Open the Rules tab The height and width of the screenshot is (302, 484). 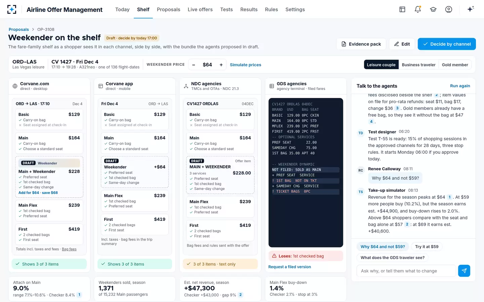271,9
